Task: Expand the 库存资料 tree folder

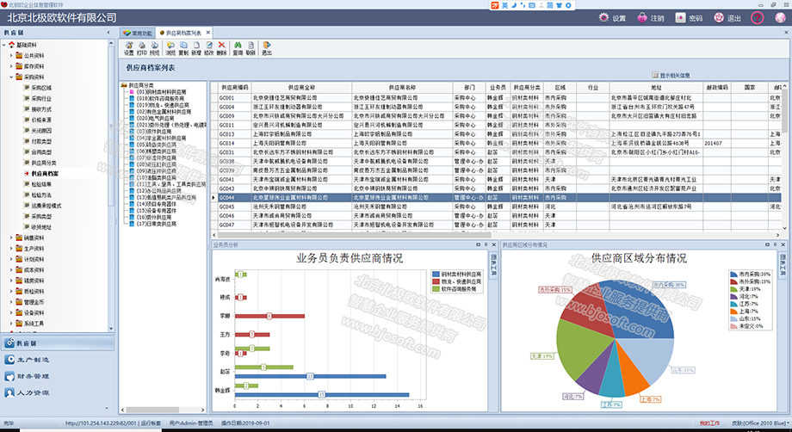Action: click(13, 65)
